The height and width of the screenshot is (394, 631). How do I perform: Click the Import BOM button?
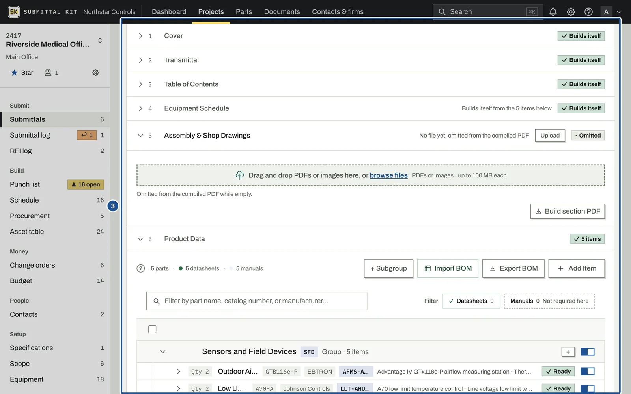click(x=448, y=268)
